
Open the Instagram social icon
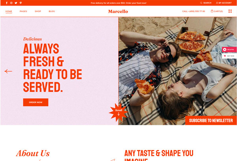click(x=11, y=3)
